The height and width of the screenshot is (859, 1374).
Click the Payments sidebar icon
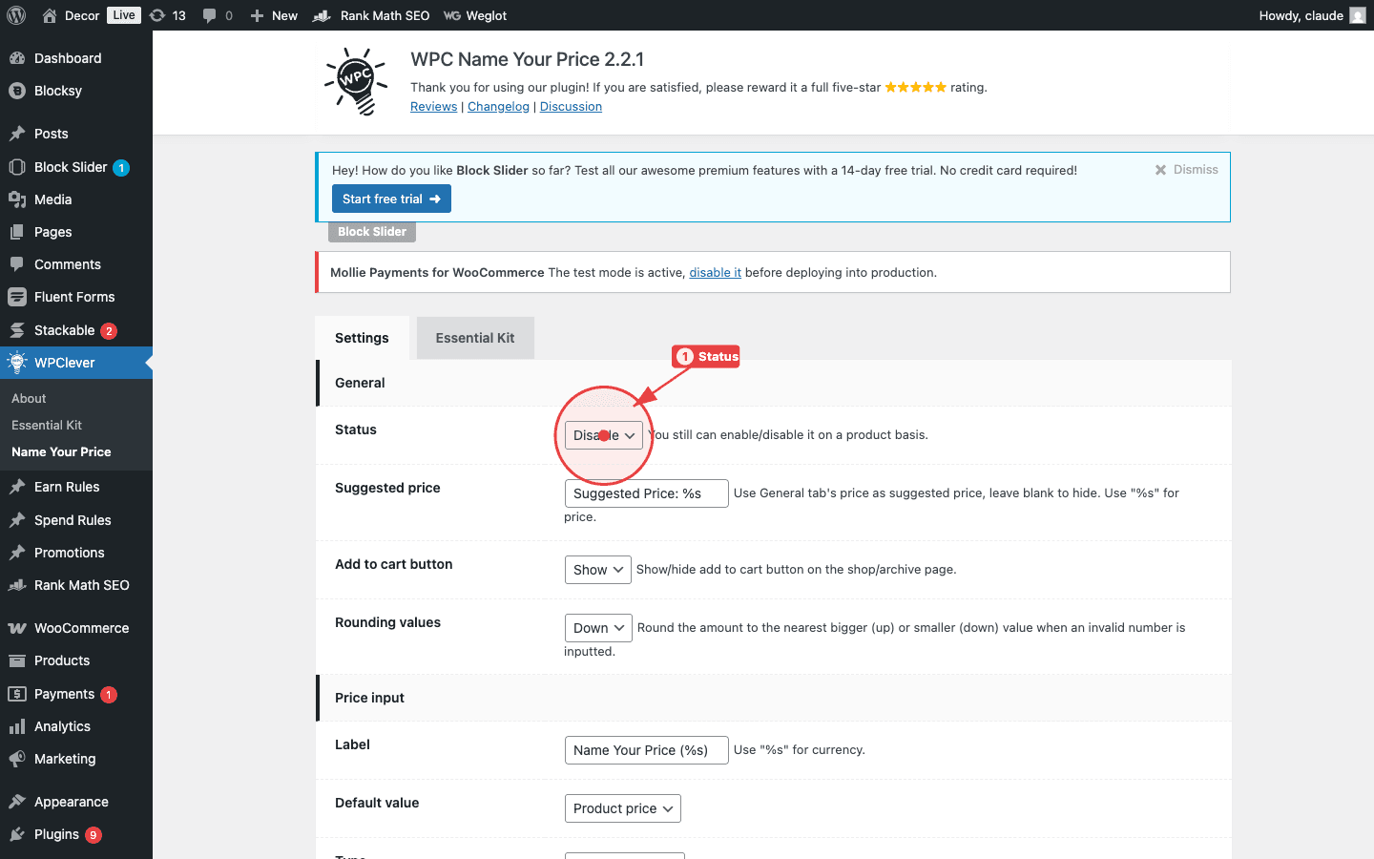click(x=17, y=694)
